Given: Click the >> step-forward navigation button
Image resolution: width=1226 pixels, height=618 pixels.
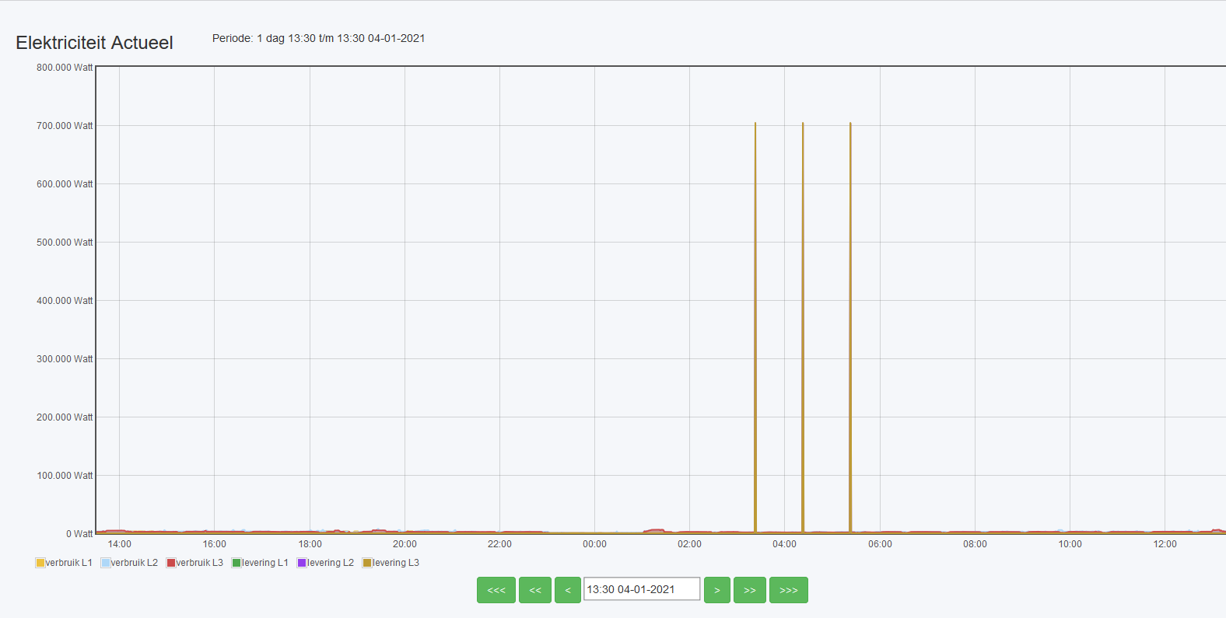Looking at the screenshot, I should pyautogui.click(x=750, y=590).
